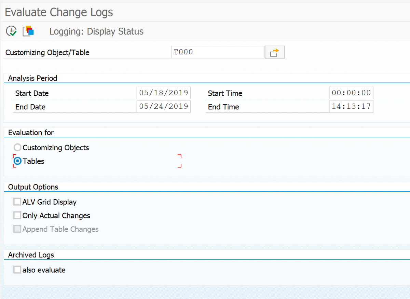Check Only Actual Changes option
The image size is (410, 299).
(17, 216)
